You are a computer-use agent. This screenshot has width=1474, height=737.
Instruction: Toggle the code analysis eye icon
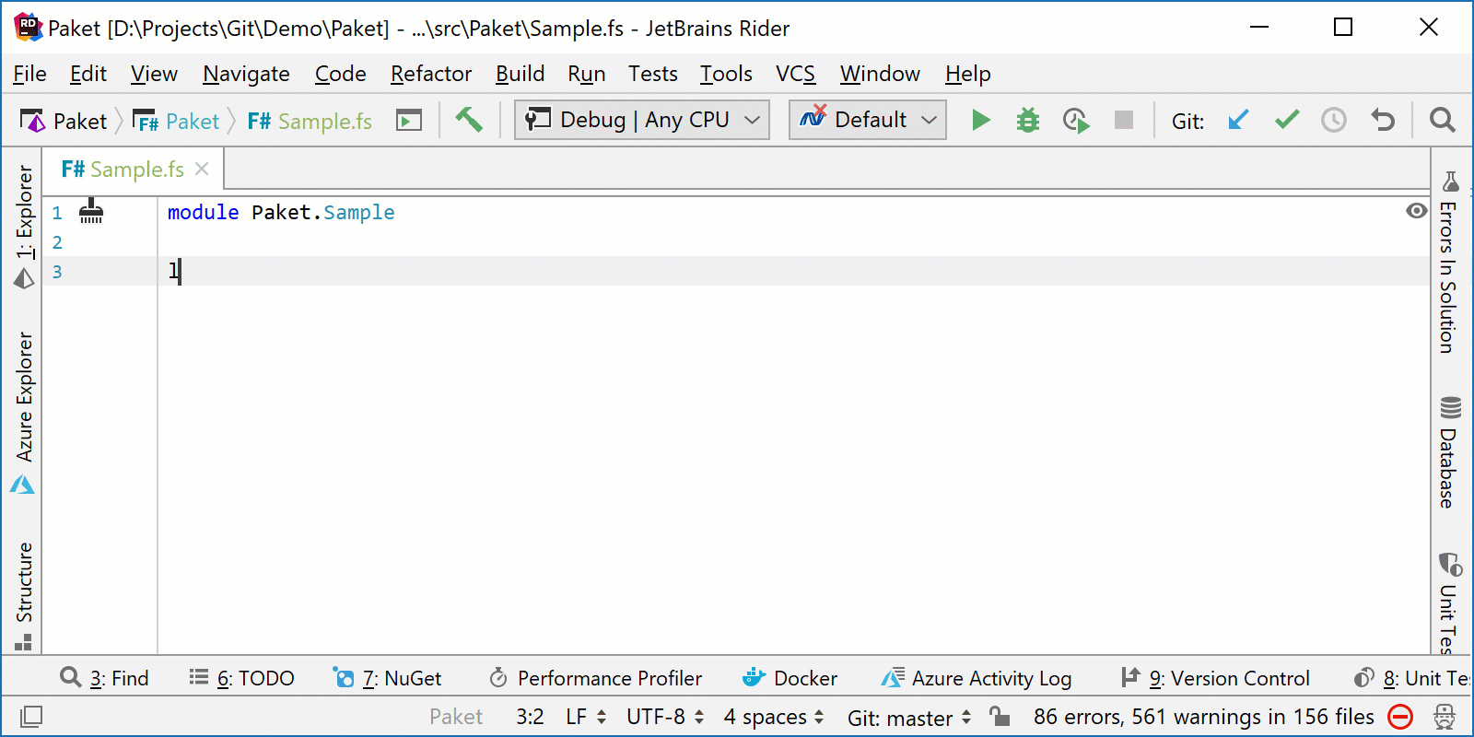click(x=1416, y=211)
